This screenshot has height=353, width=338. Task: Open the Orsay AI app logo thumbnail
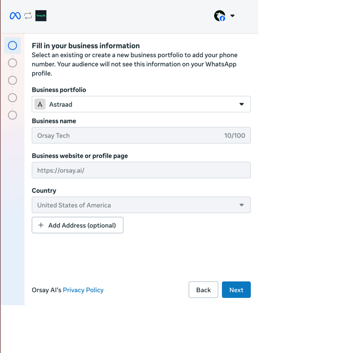(41, 16)
